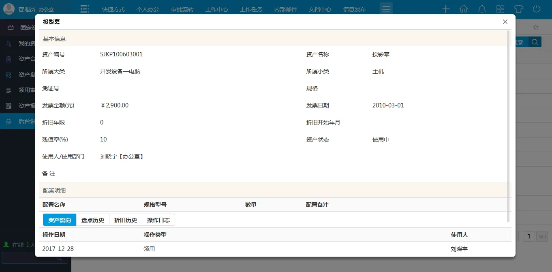The width and height of the screenshot is (552, 272).
Task: Close the 投影幕 detail dialog
Action: 505,22
